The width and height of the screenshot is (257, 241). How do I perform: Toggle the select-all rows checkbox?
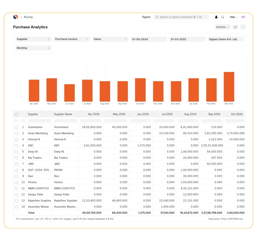coord(17,114)
